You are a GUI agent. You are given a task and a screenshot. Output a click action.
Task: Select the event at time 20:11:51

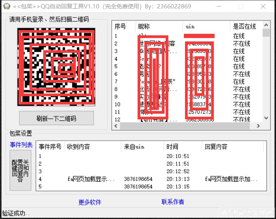(x=178, y=163)
